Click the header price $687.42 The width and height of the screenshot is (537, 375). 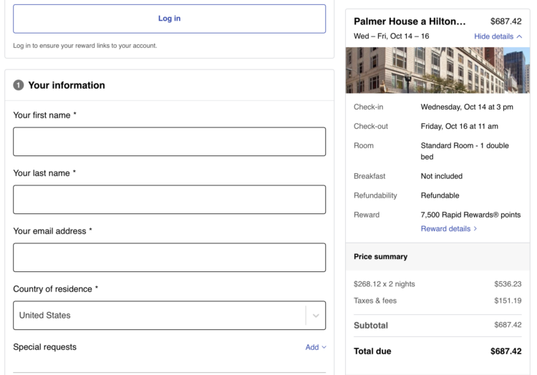(505, 21)
